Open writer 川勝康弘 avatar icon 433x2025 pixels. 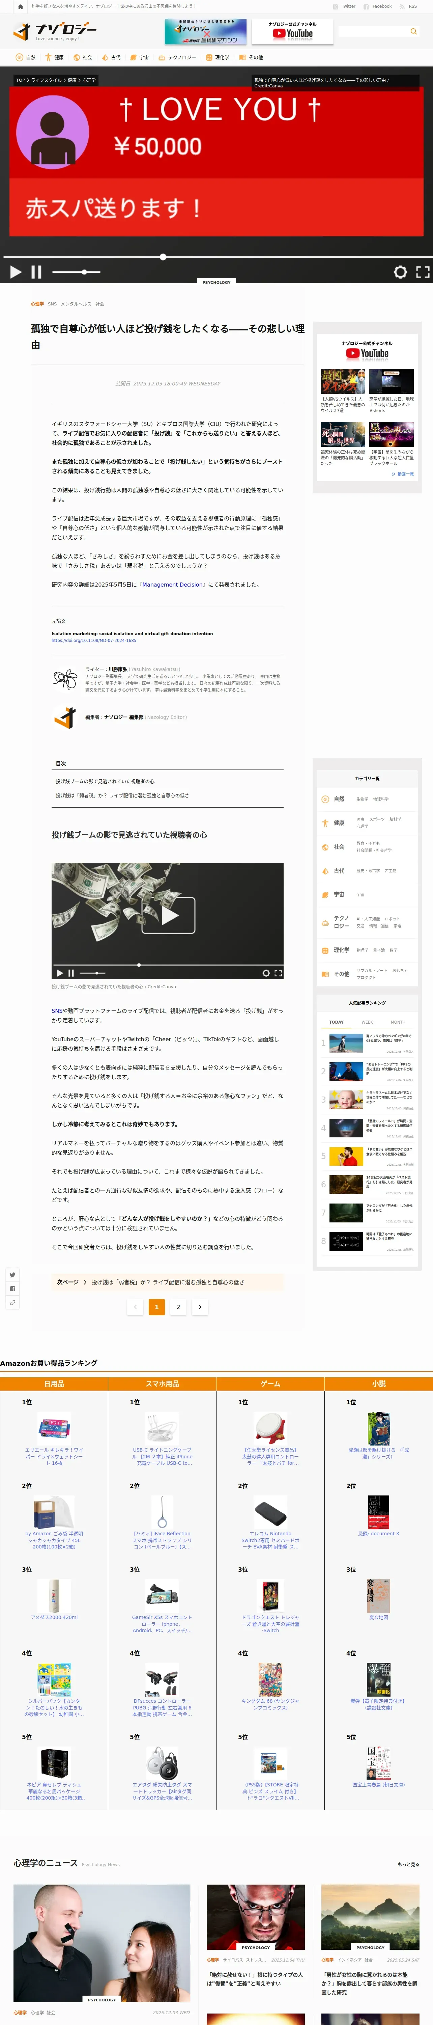pyautogui.click(x=64, y=678)
